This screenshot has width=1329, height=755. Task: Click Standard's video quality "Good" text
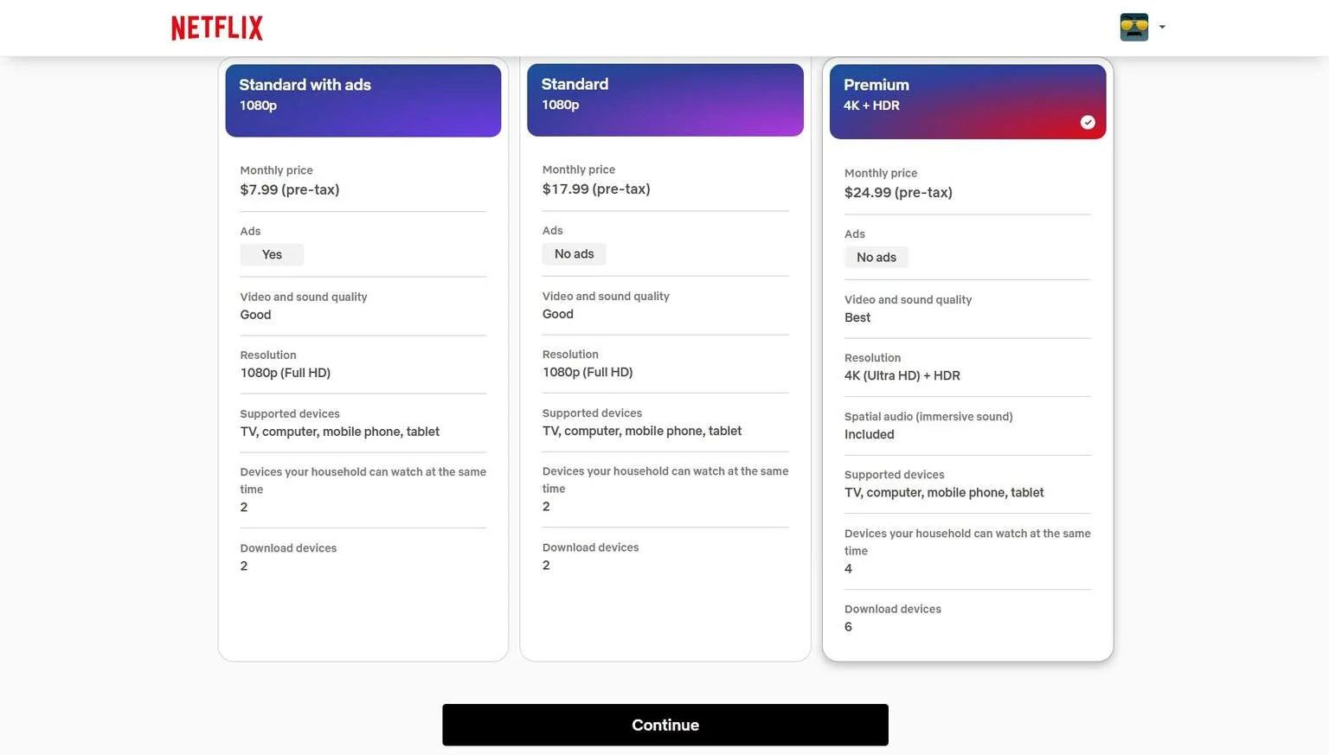pos(557,314)
